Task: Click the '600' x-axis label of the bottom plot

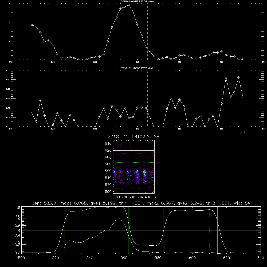Action: pos(192,258)
